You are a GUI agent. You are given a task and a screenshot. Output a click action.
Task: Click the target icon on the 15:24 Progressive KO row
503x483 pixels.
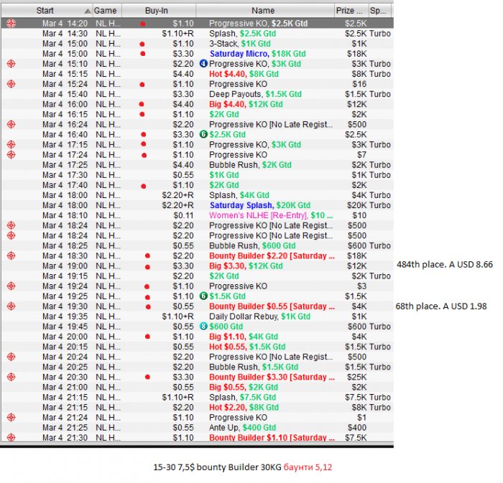[x=11, y=84]
